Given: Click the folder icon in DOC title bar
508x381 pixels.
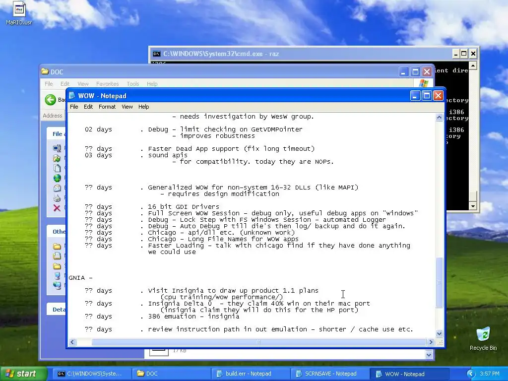Looking at the screenshot, I should pyautogui.click(x=45, y=71).
